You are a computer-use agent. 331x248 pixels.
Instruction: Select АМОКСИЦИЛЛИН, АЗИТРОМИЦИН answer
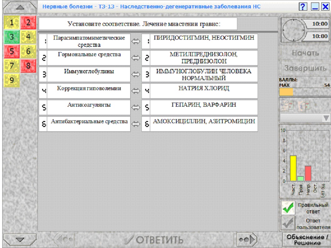(200, 124)
